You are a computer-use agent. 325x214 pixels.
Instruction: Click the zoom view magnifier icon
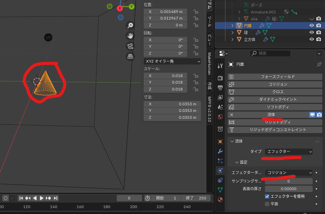coord(130,25)
